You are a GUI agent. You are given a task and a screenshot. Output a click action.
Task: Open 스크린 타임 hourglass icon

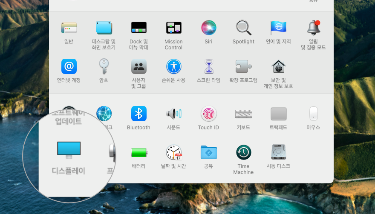pos(208,66)
